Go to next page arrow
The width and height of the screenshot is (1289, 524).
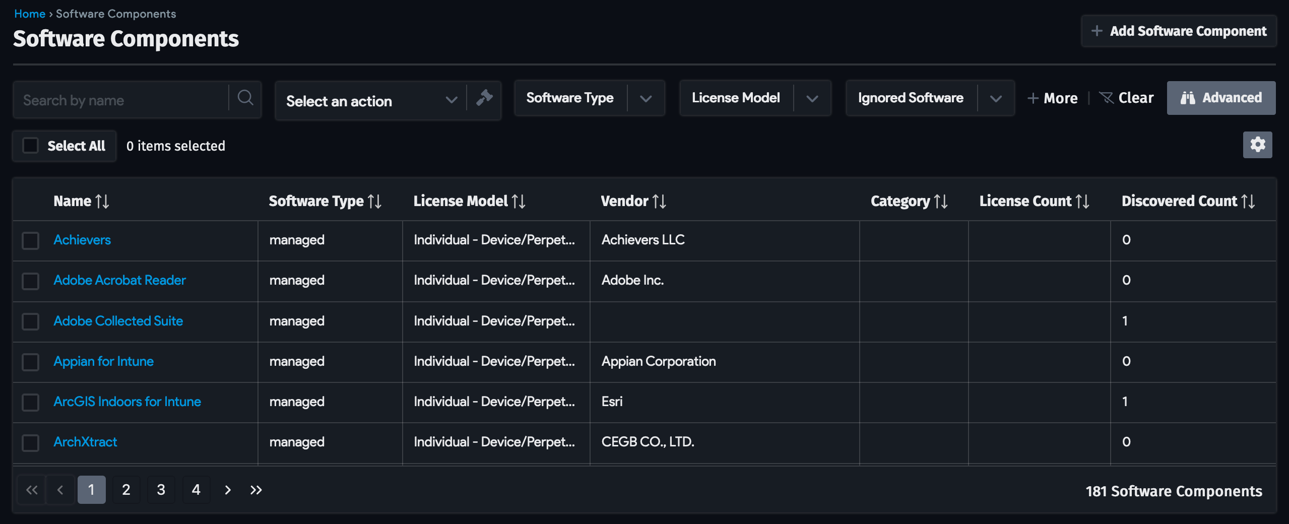[228, 490]
